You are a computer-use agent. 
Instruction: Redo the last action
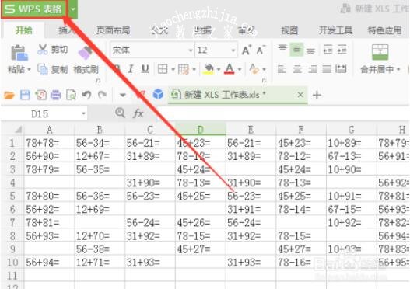102,95
